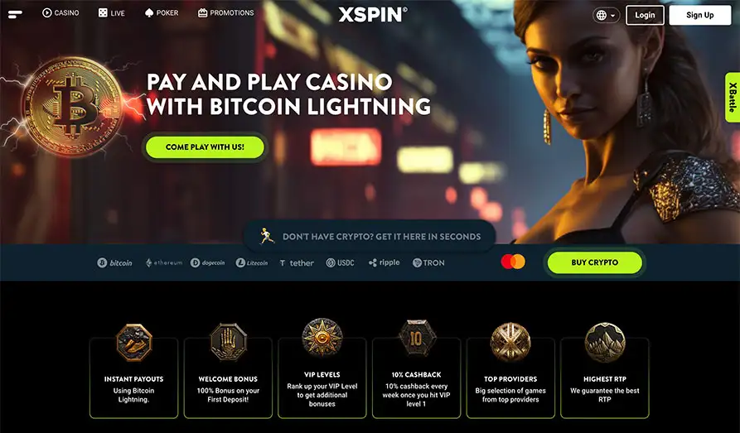Open the Poker menu item
The image size is (740, 433).
[x=162, y=12]
